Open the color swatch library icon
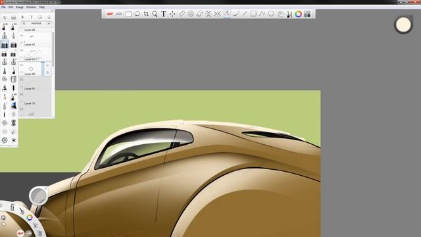Image resolution: width=421 pixels, height=237 pixels. coord(307,14)
